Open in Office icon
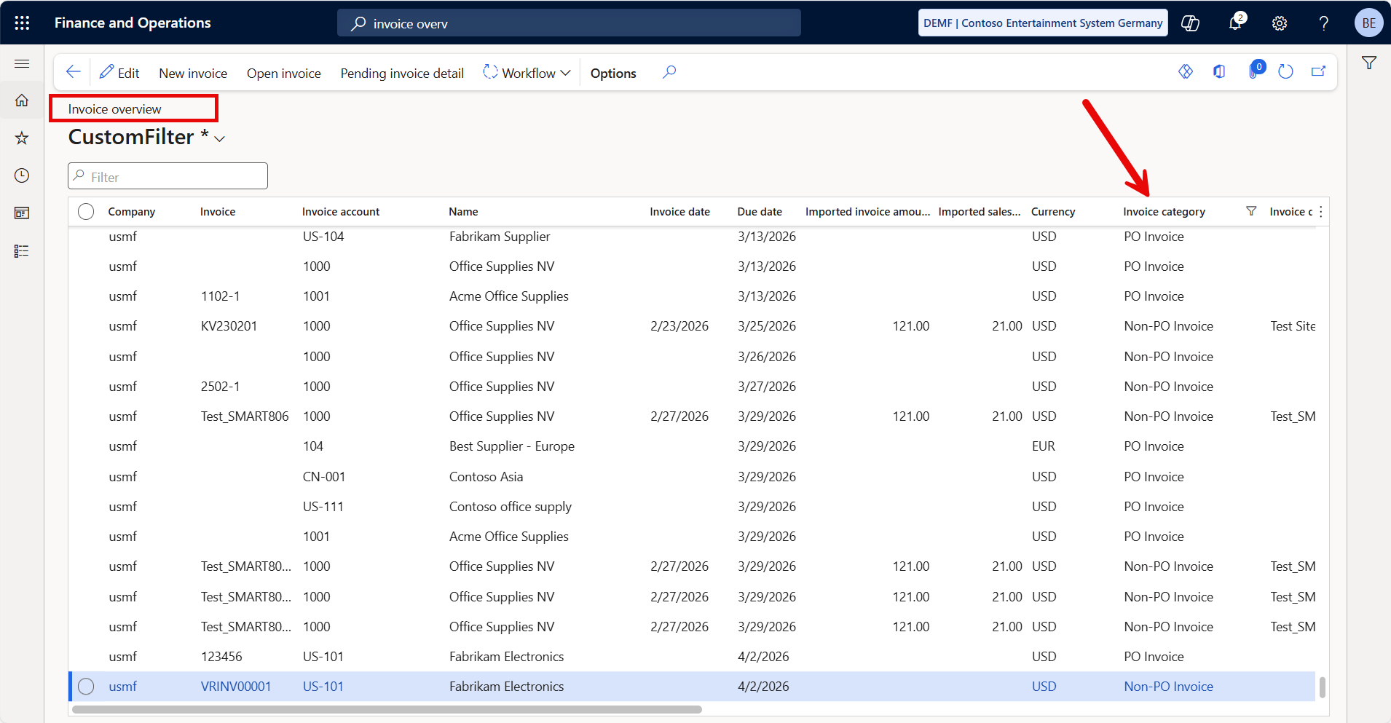 (1219, 71)
